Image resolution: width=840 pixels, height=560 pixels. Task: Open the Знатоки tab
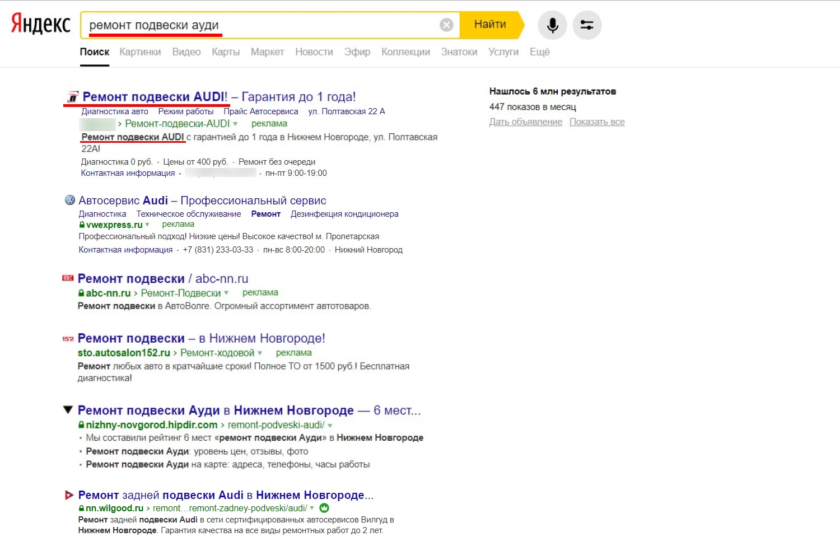[x=459, y=52]
